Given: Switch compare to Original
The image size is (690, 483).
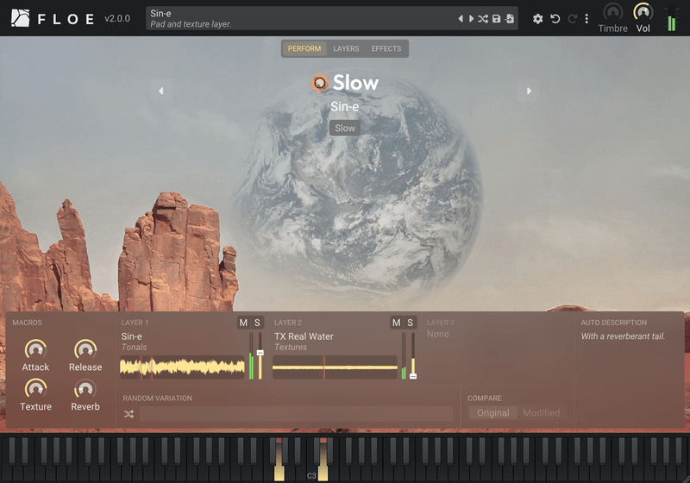Looking at the screenshot, I should [492, 413].
